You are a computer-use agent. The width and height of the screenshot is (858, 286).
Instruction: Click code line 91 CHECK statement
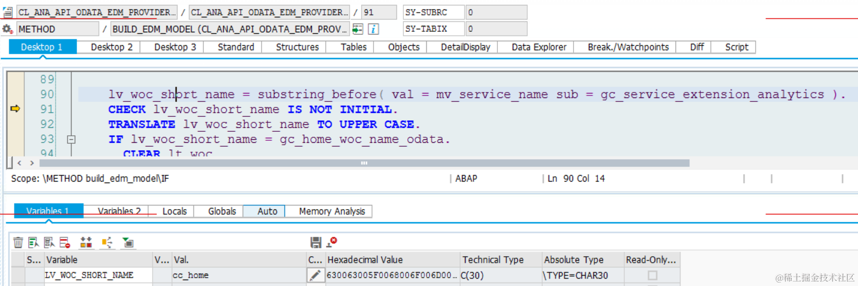click(253, 109)
